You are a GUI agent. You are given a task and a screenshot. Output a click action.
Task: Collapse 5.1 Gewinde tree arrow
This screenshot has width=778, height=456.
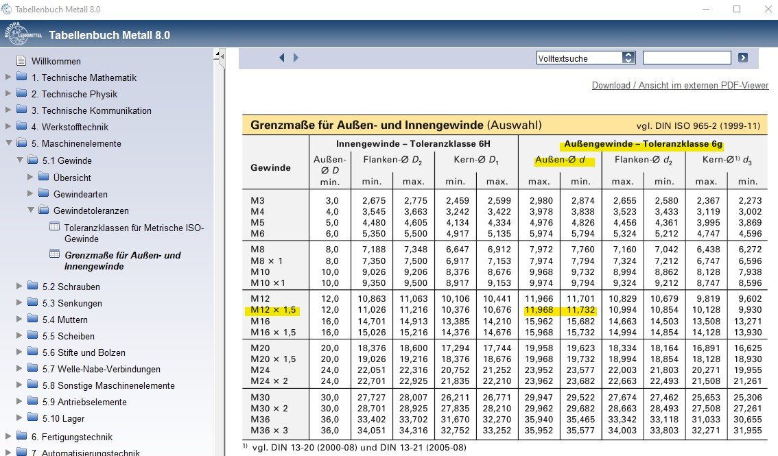[x=20, y=160]
